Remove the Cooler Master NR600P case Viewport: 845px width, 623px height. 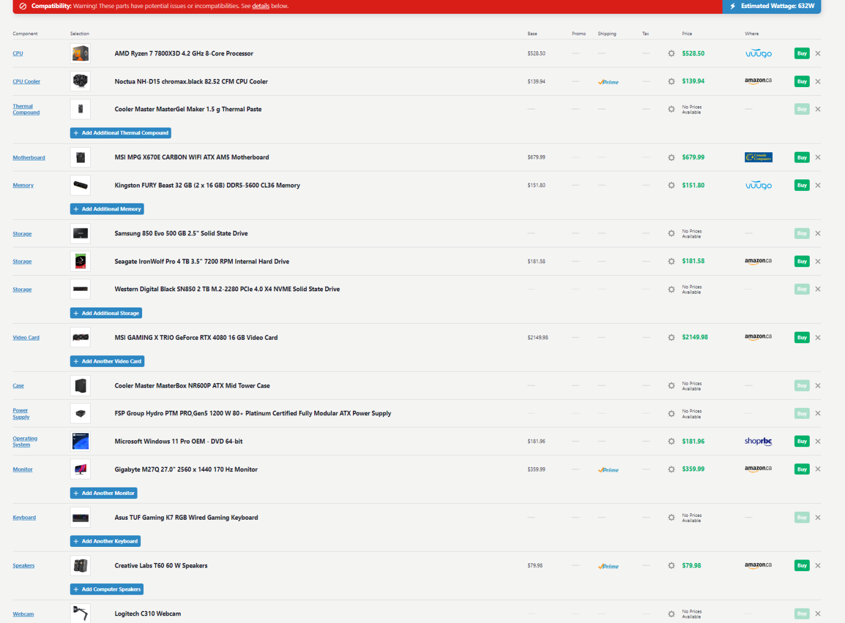click(x=818, y=386)
